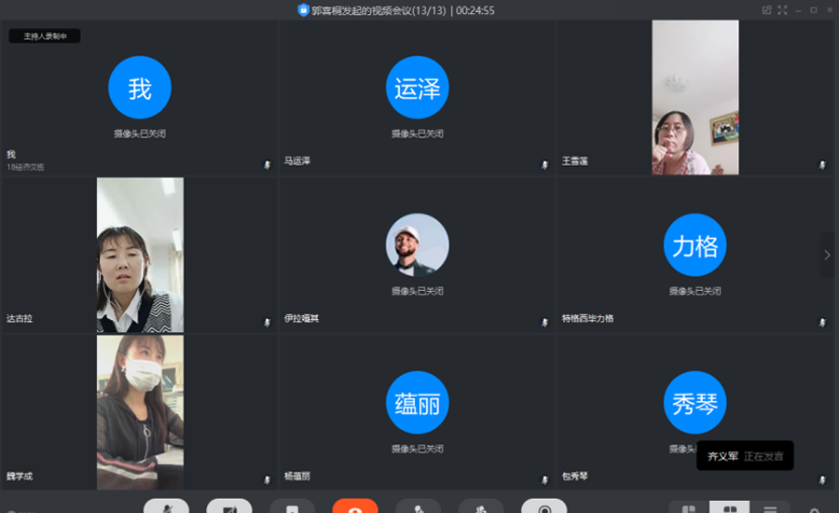Click microphone status icon in 马运泽's tile
Image resolution: width=839 pixels, height=513 pixels.
click(x=545, y=164)
